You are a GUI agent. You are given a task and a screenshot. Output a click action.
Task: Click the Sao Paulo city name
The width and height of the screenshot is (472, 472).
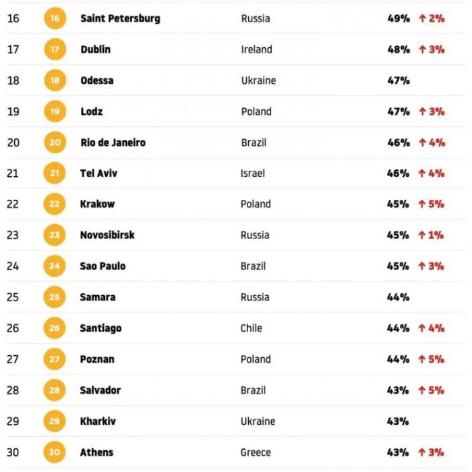coord(102,266)
